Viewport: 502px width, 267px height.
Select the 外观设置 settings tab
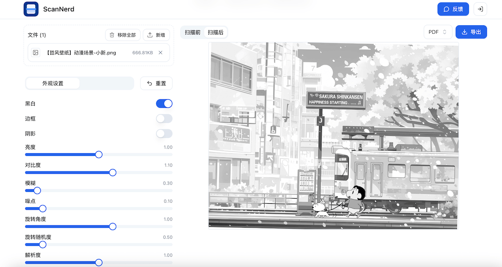click(53, 83)
